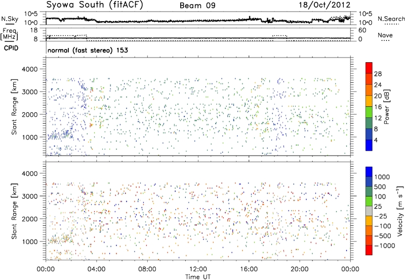Image resolution: width=405 pixels, height=280 pixels.
Task: Click the 'Time UT' axis title
Action: coord(198,277)
